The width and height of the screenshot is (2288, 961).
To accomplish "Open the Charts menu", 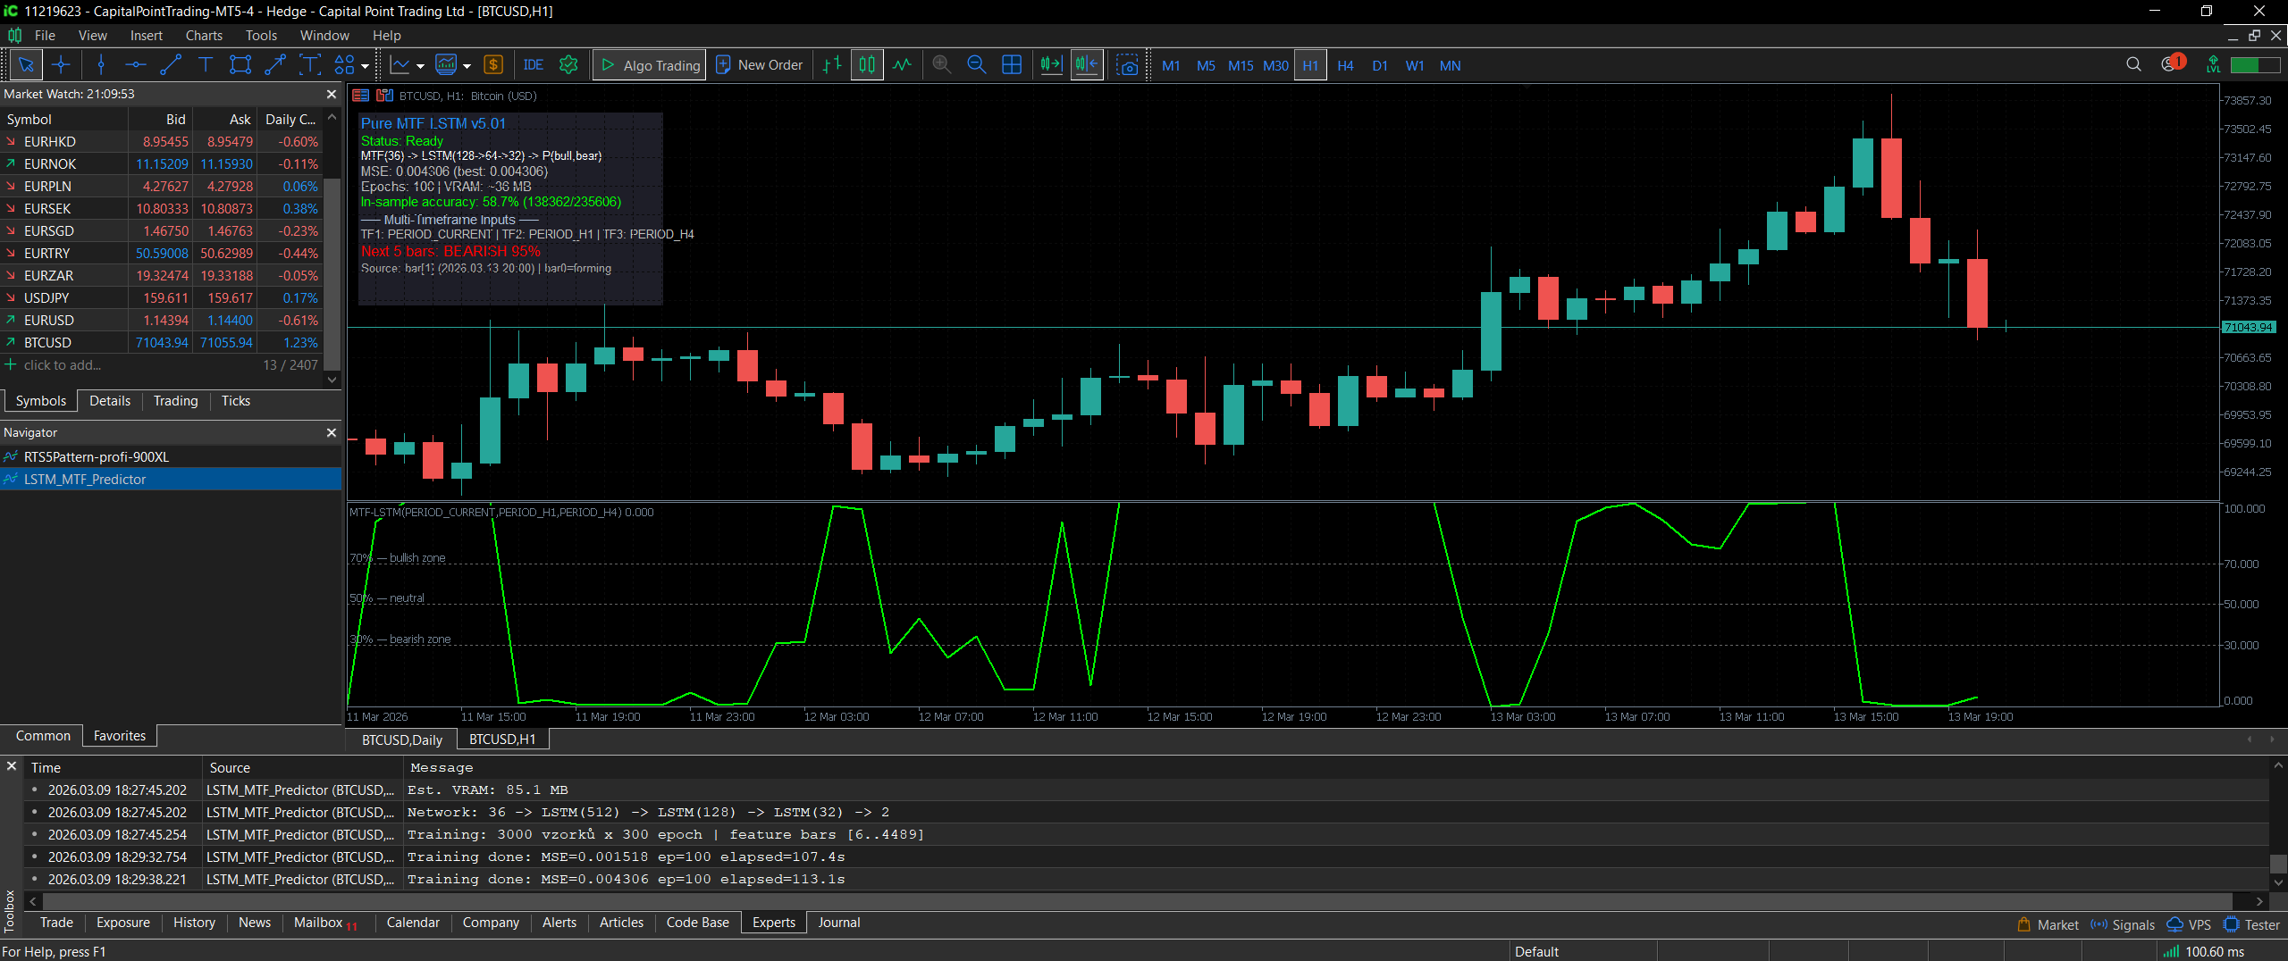I will point(203,35).
